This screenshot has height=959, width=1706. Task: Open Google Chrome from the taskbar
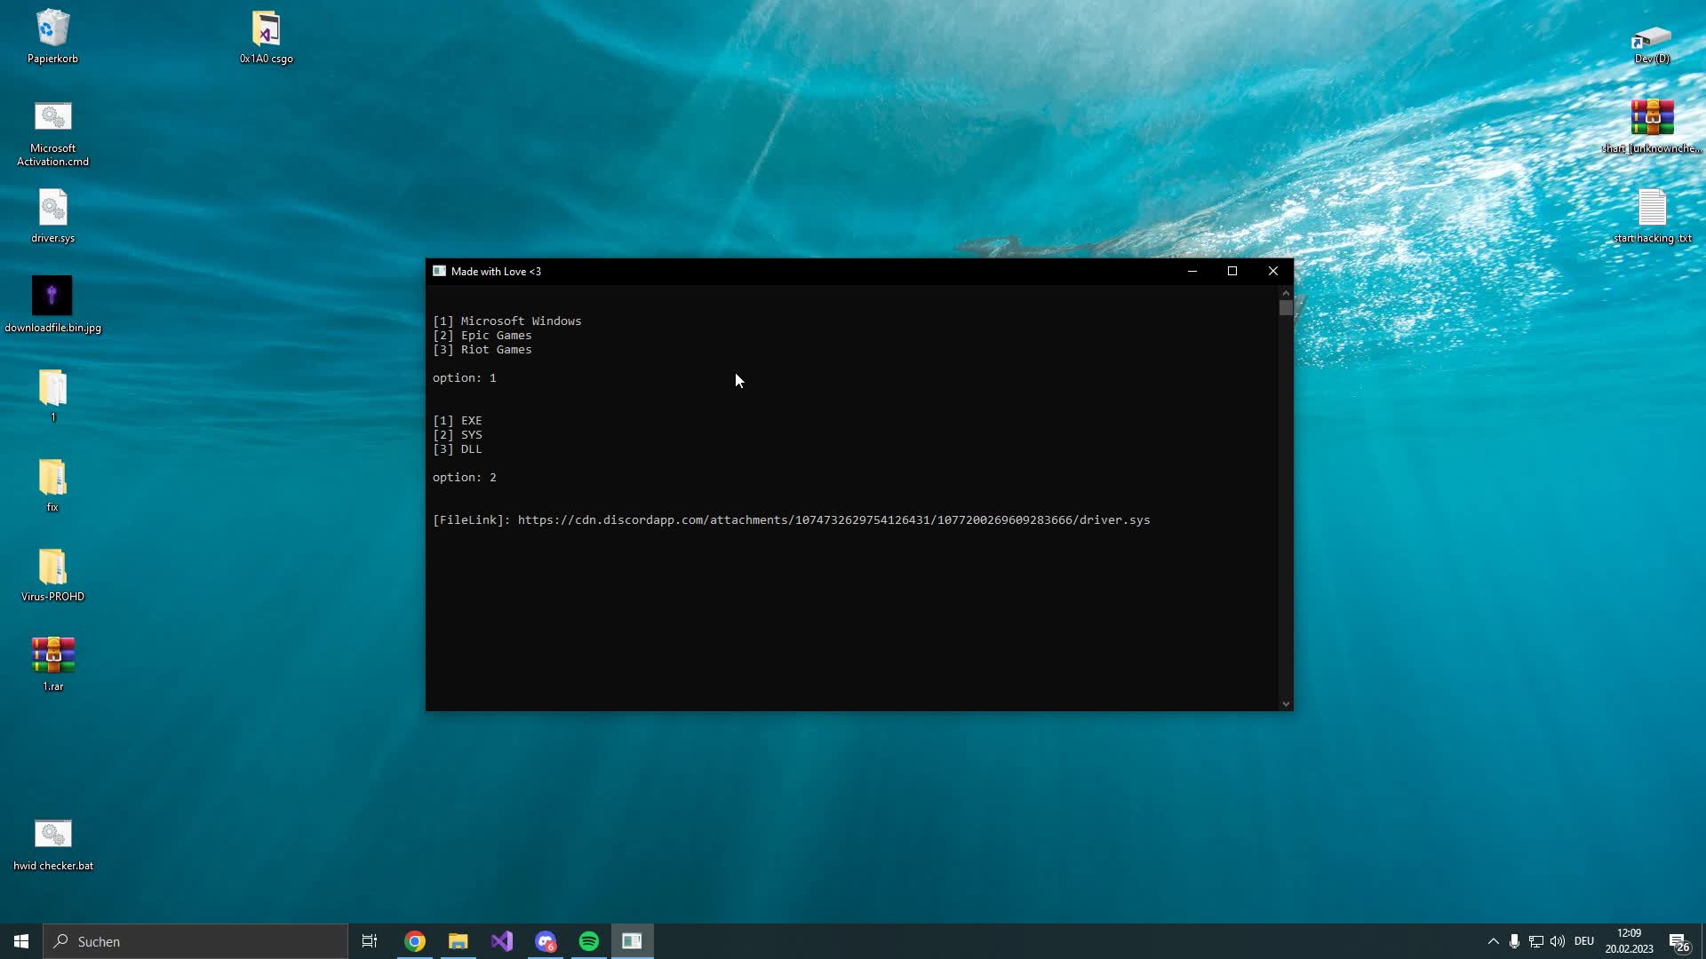tap(414, 940)
